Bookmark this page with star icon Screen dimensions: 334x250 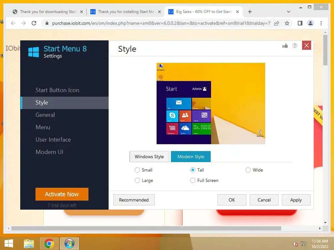click(x=287, y=23)
